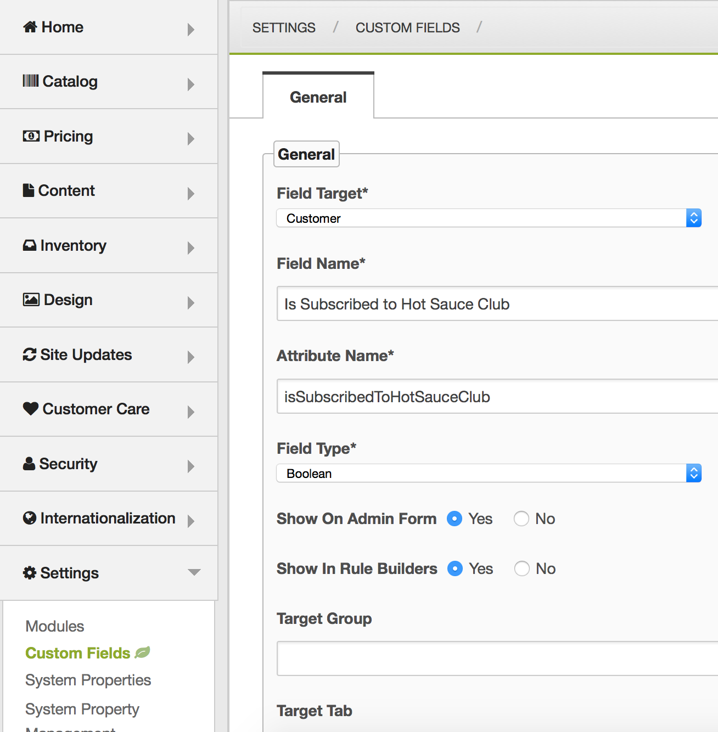Image resolution: width=718 pixels, height=732 pixels.
Task: Open the Pricing menu item
Action: point(109,136)
